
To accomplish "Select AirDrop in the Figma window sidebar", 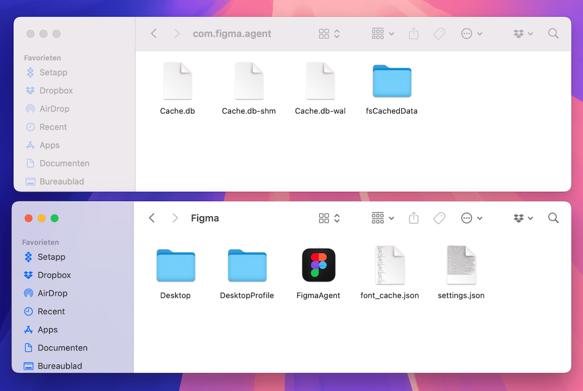I will (52, 293).
